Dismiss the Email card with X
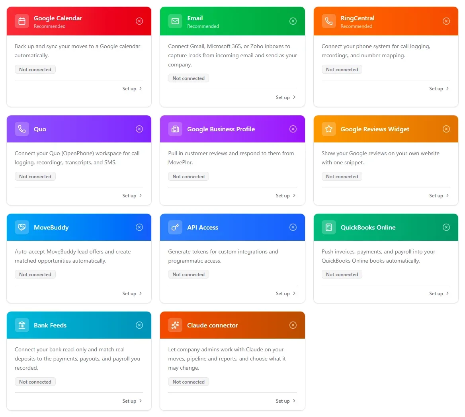Image resolution: width=465 pixels, height=417 pixels. [x=293, y=21]
